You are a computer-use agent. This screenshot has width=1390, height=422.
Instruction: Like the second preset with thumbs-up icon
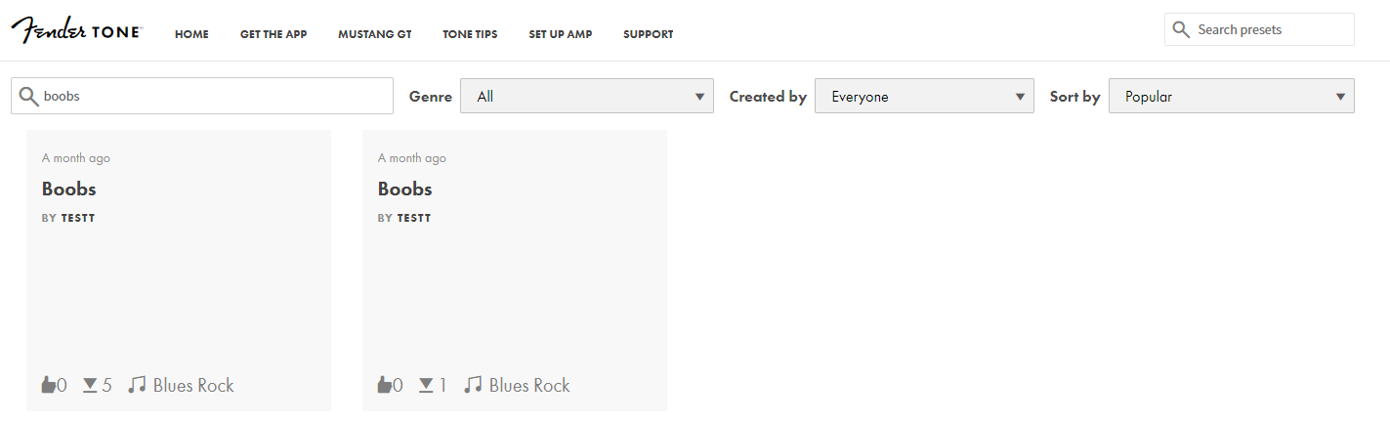click(384, 385)
